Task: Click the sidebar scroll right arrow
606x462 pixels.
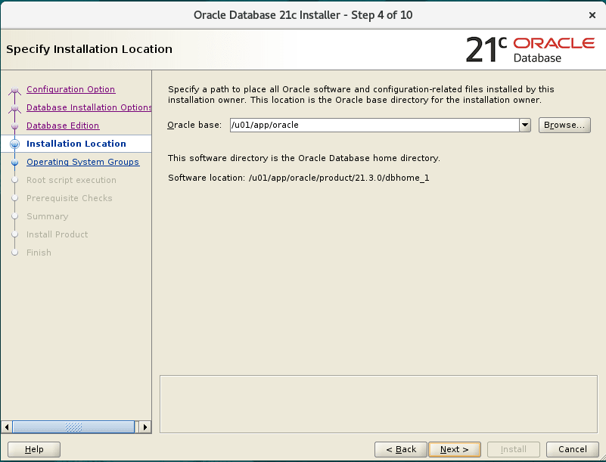Action: tap(145, 427)
